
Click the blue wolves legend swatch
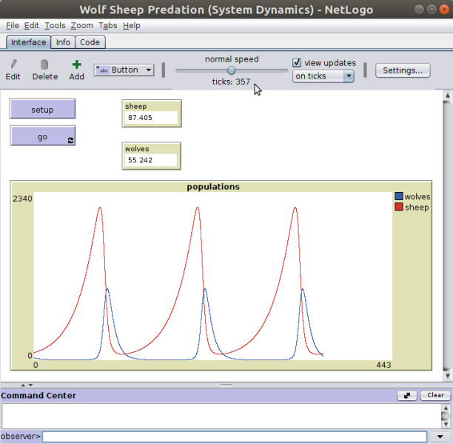click(399, 196)
